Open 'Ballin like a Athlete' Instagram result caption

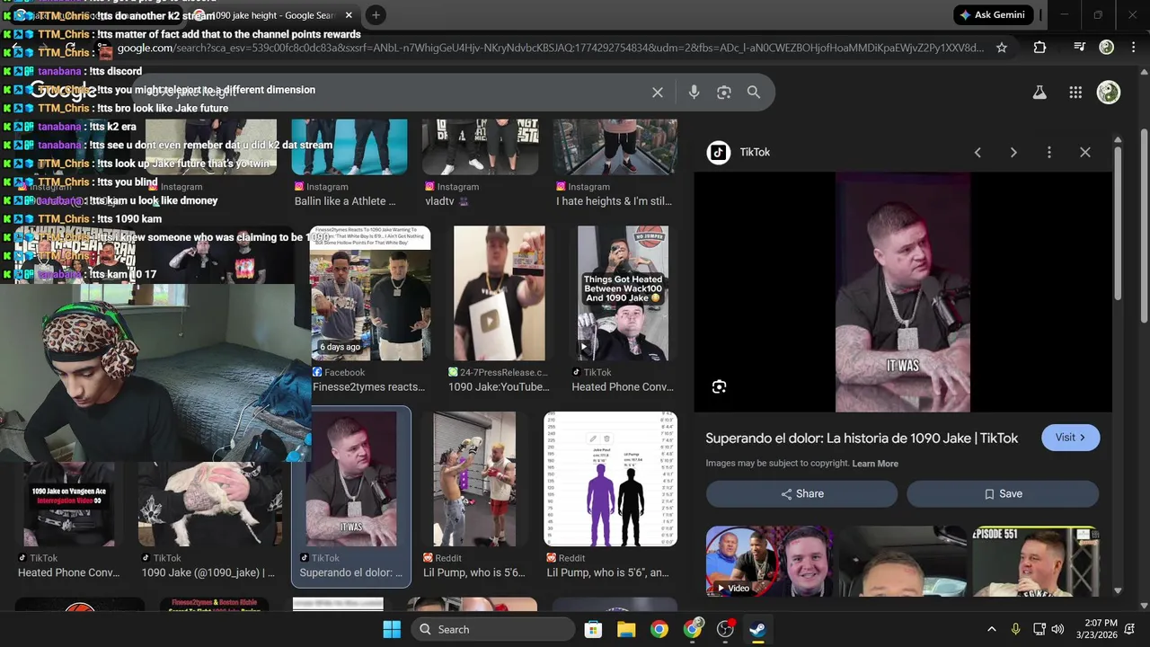pos(345,201)
